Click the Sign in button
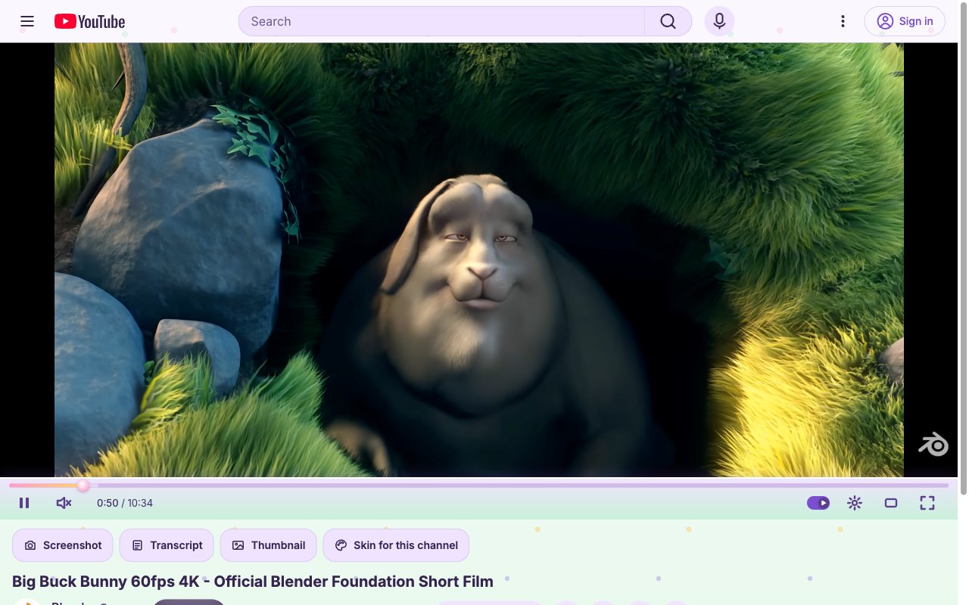This screenshot has width=969, height=605. click(x=905, y=21)
